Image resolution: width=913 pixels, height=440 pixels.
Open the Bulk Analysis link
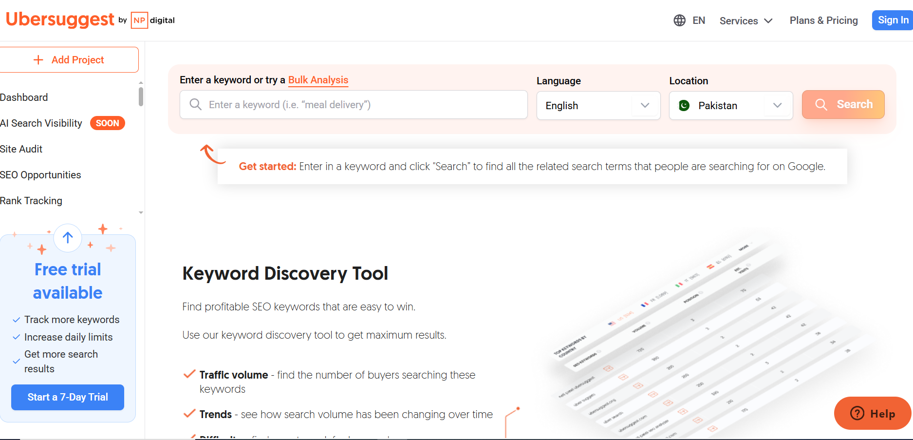tap(318, 80)
